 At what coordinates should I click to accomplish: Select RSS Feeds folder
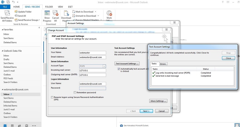click(x=8, y=78)
